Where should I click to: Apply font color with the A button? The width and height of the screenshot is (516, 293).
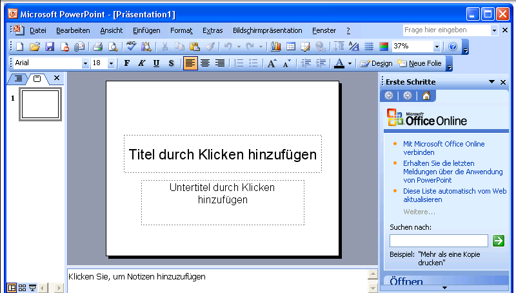(339, 63)
